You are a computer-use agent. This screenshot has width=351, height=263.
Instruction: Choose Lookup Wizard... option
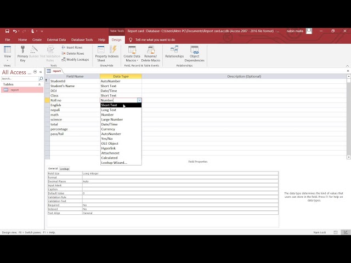point(121,163)
